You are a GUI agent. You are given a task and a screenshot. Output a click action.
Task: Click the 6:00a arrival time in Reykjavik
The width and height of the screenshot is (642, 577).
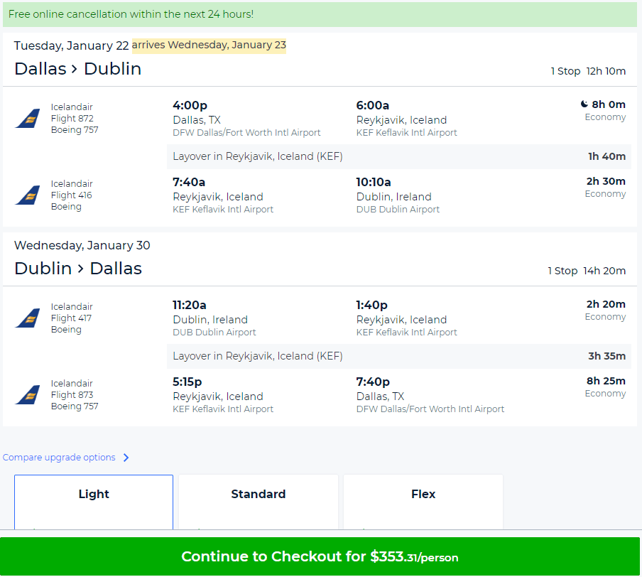coord(373,105)
